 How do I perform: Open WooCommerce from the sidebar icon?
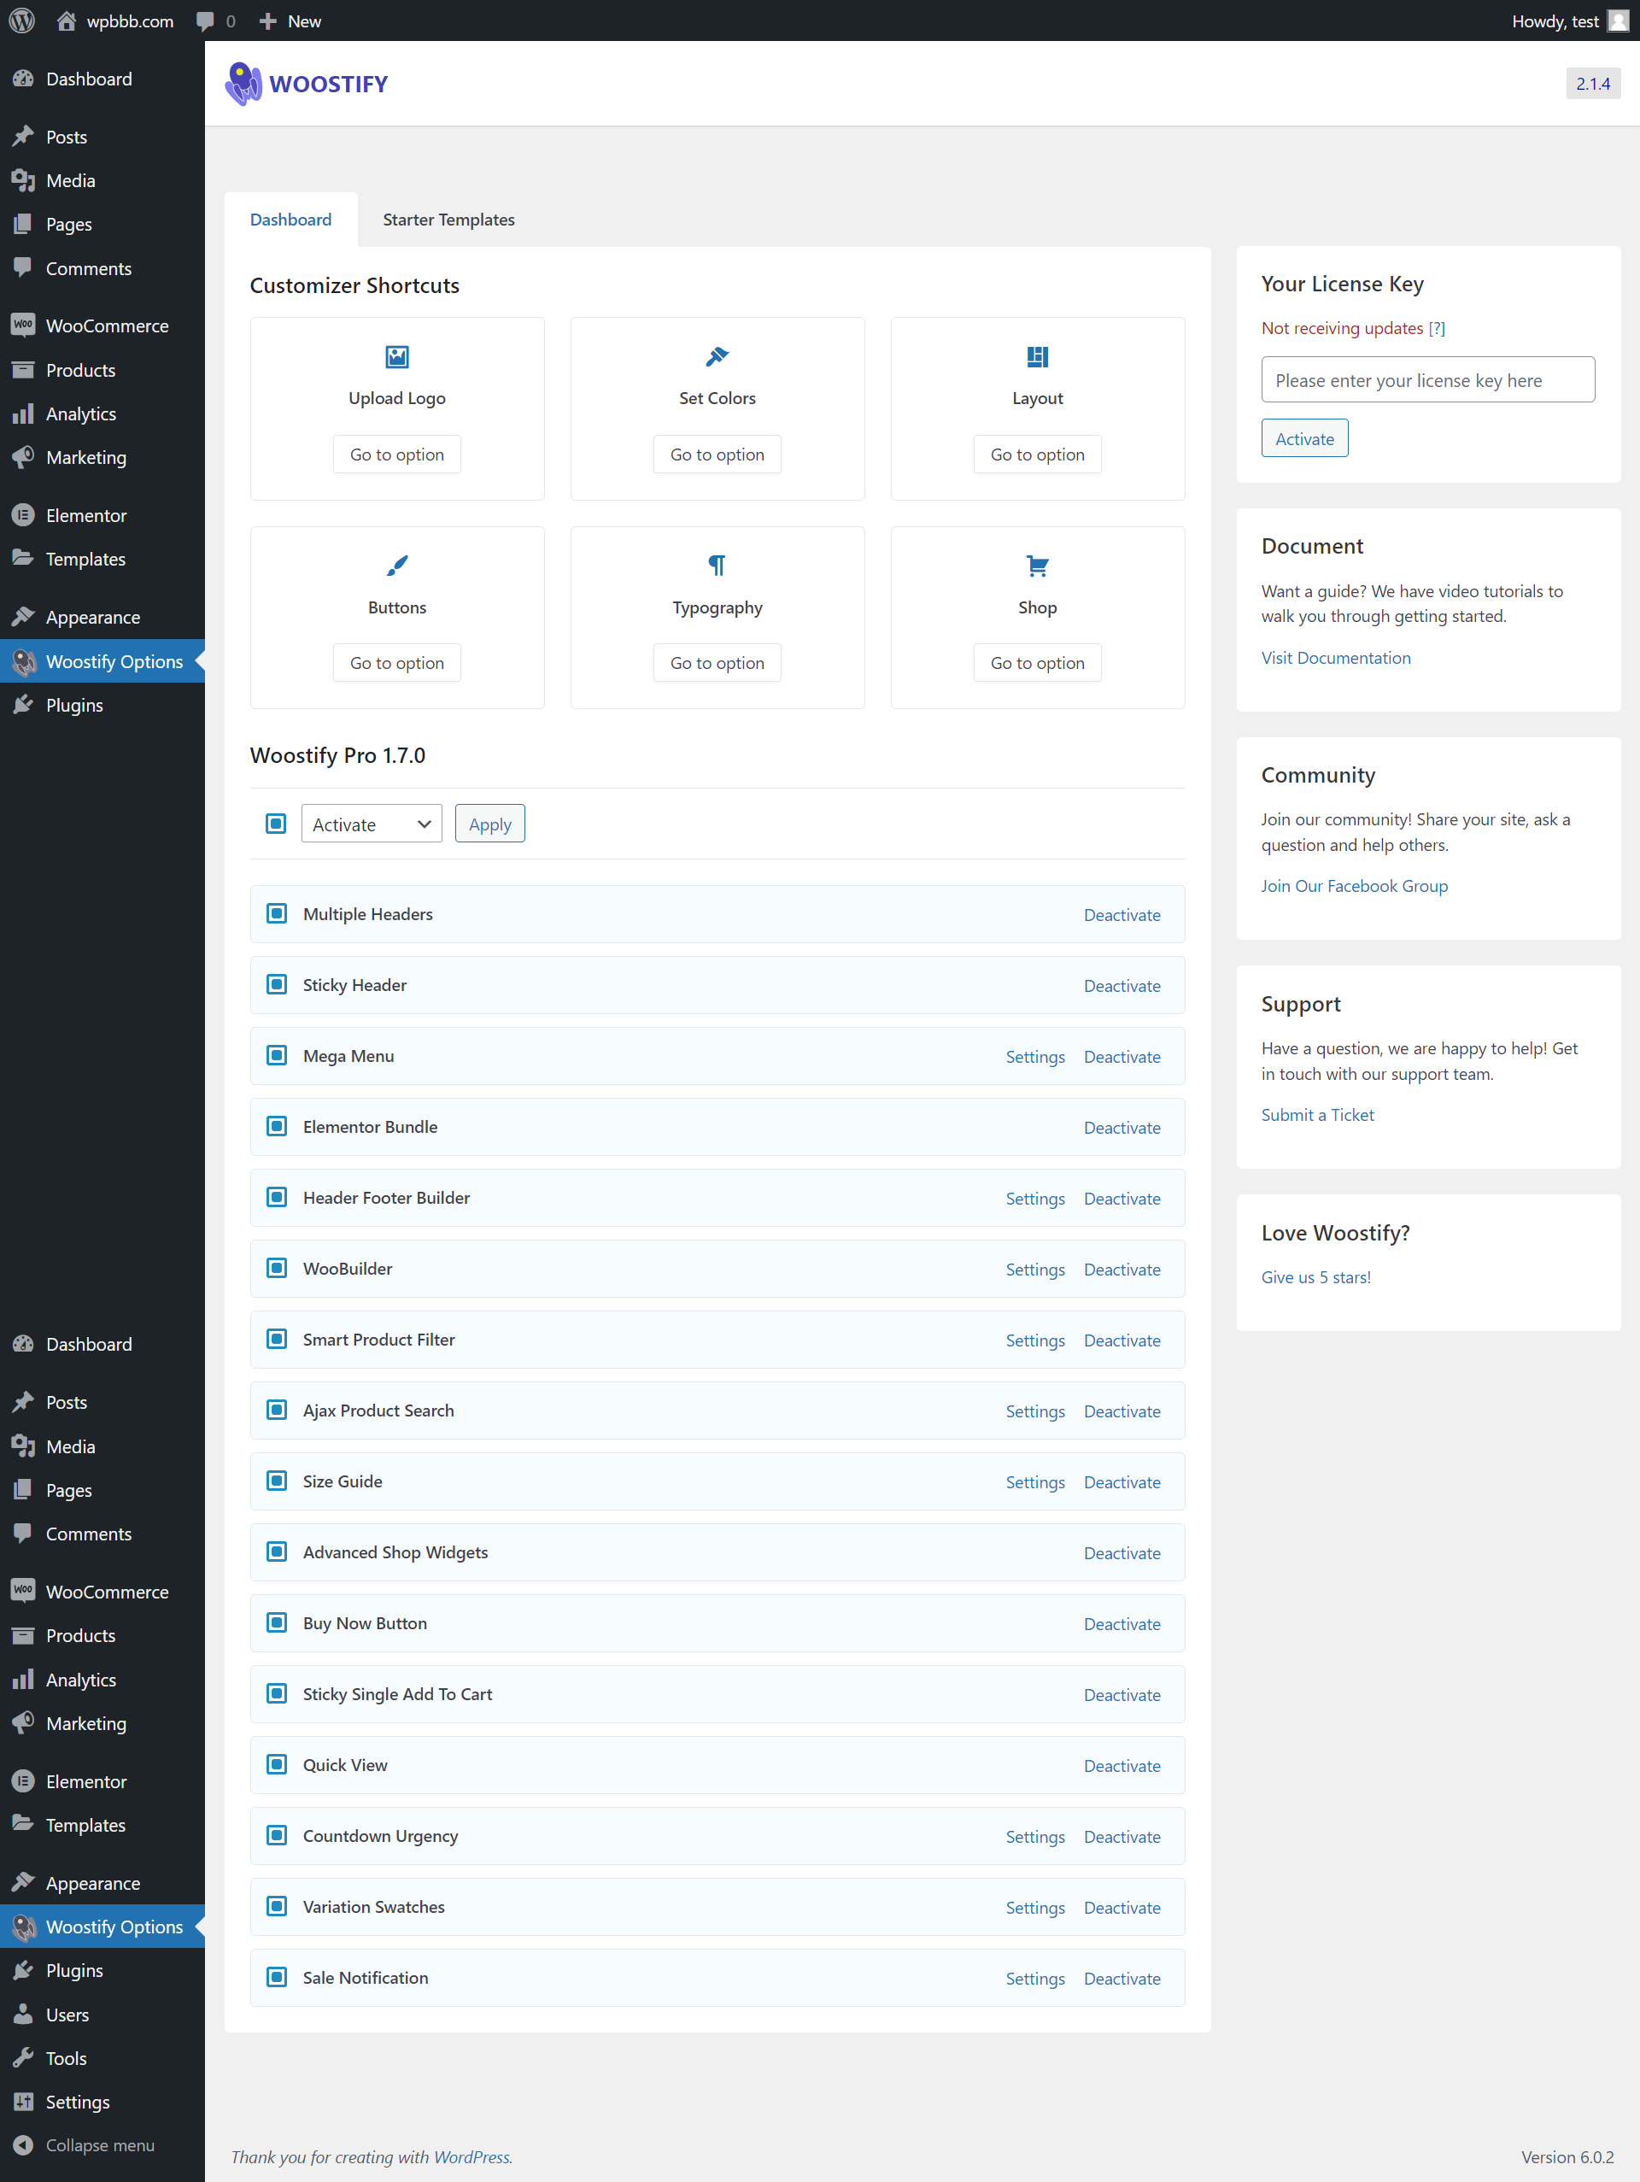21,325
